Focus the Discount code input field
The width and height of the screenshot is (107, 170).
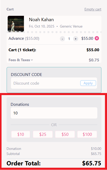tap(46, 83)
